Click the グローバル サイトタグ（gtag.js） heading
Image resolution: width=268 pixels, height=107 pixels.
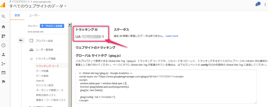98,56
